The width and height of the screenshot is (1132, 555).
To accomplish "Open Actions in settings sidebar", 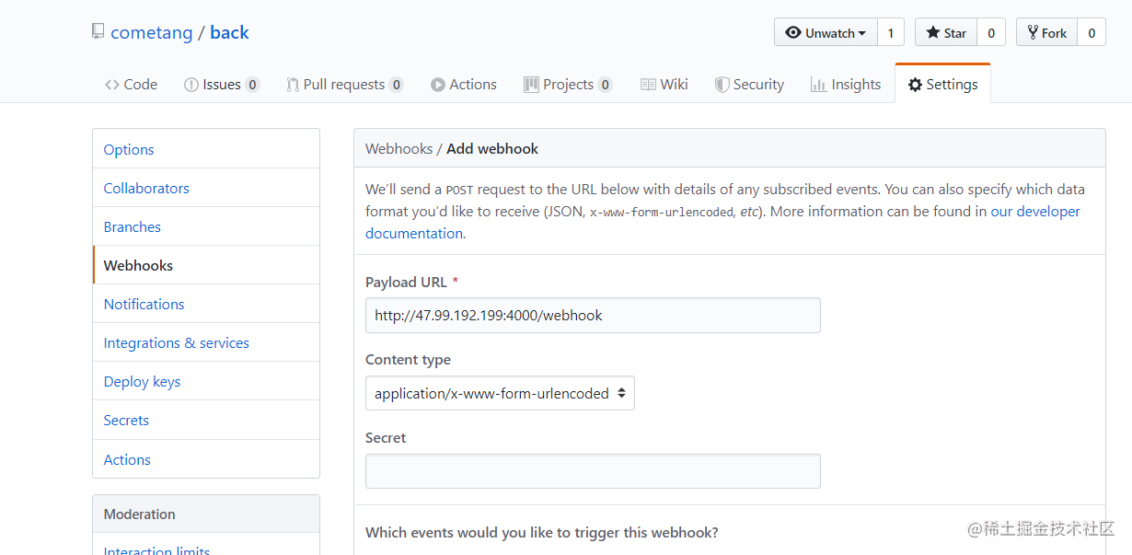I will [206, 459].
